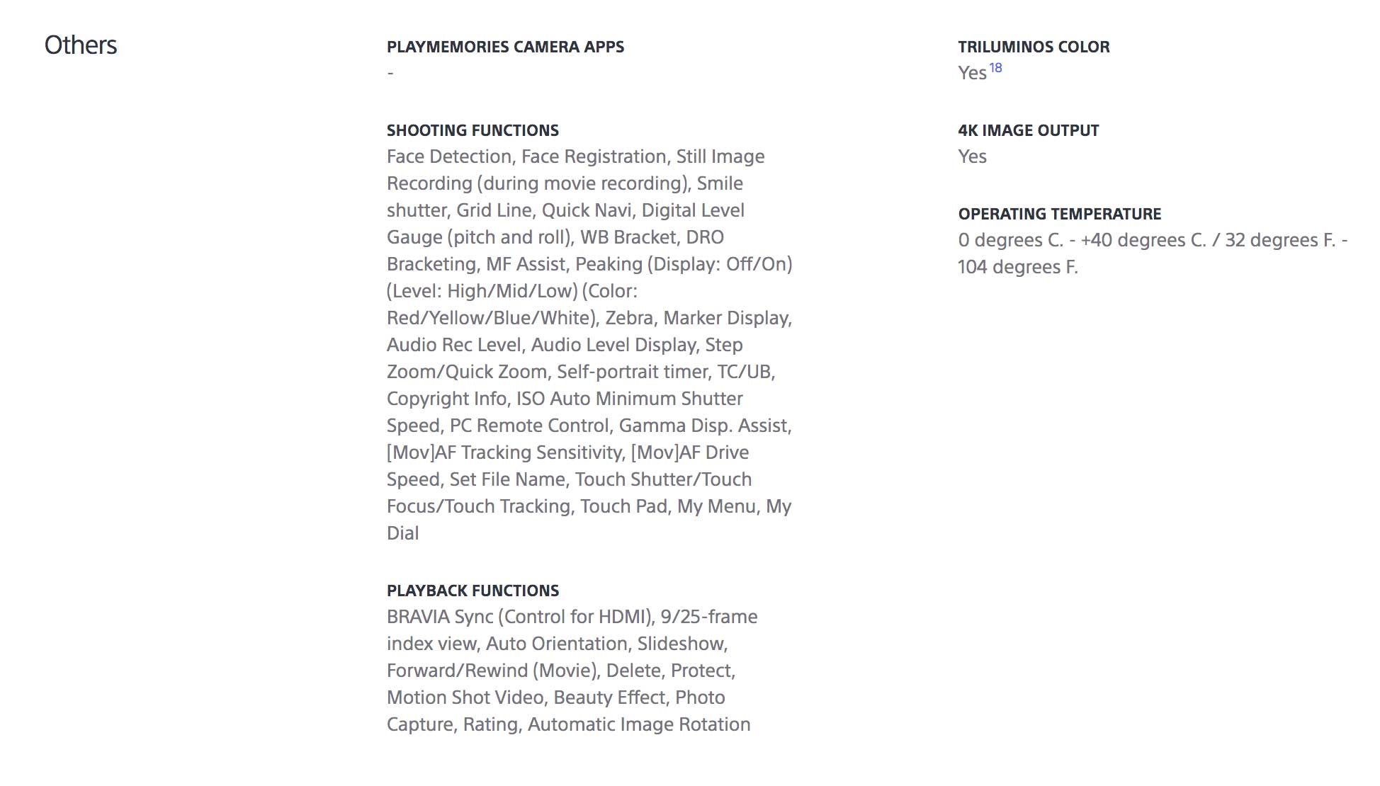1380x786 pixels.
Task: Click the Operating Temperature heading
Action: [1059, 214]
